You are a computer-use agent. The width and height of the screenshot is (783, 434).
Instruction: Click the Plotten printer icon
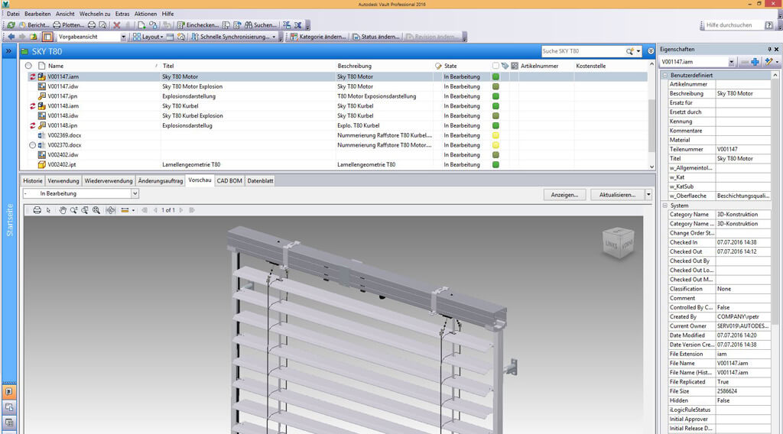pyautogui.click(x=57, y=25)
